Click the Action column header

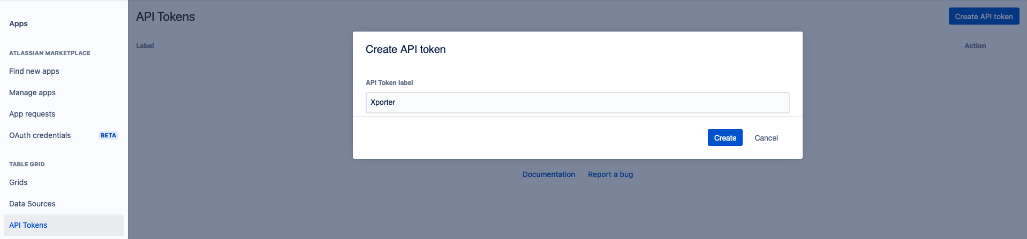pos(975,46)
